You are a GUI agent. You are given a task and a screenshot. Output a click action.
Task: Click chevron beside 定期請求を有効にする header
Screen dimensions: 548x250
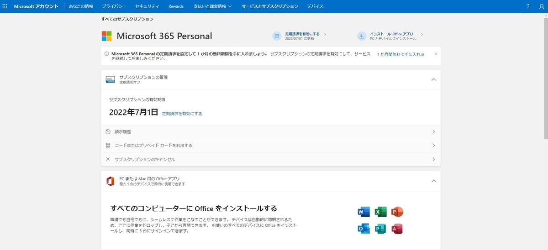(325, 34)
